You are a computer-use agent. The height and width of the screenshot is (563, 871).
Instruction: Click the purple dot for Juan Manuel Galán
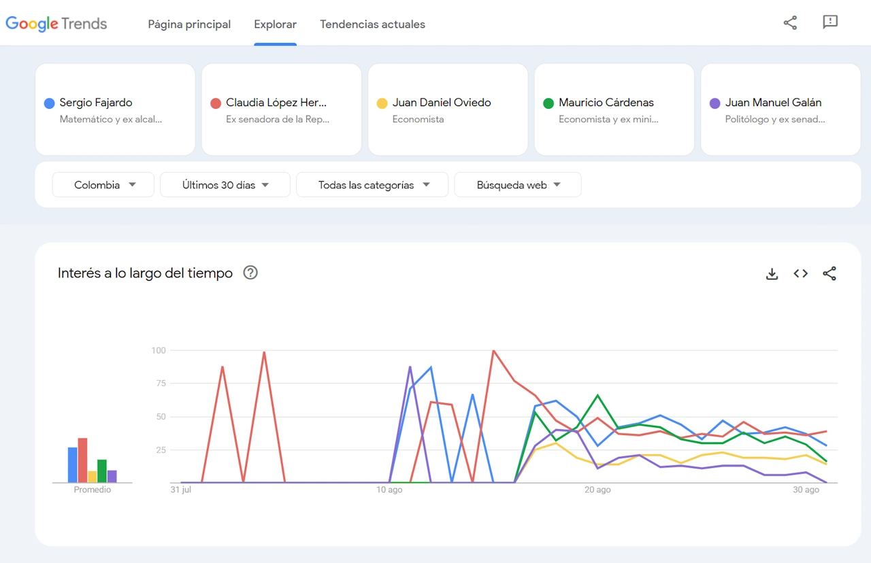[x=714, y=103]
